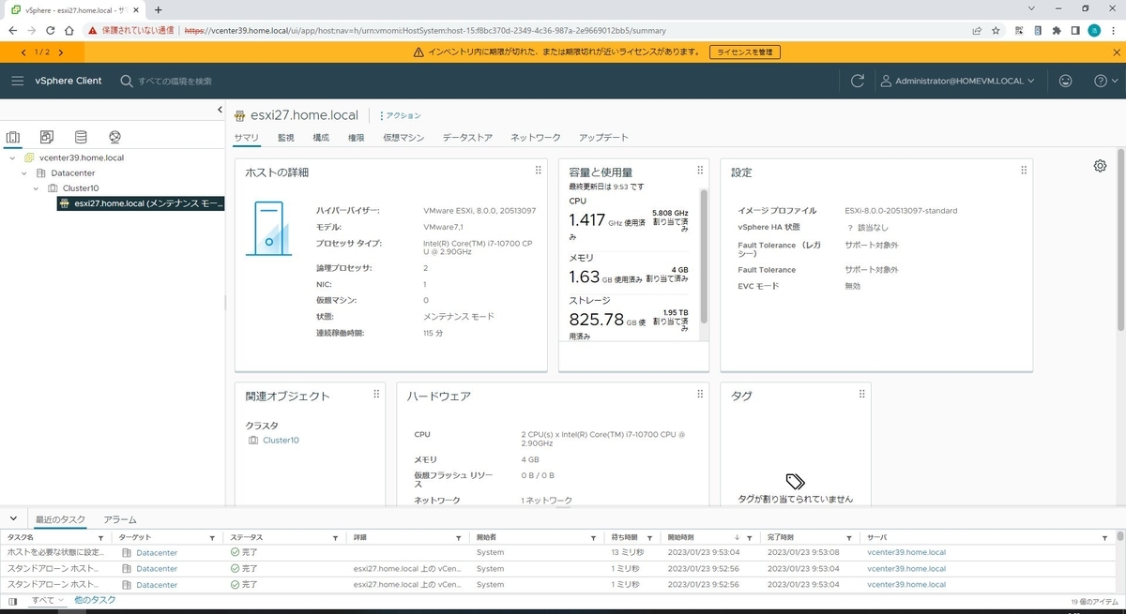
Task: Click the search all environments field
Action: tap(175, 82)
